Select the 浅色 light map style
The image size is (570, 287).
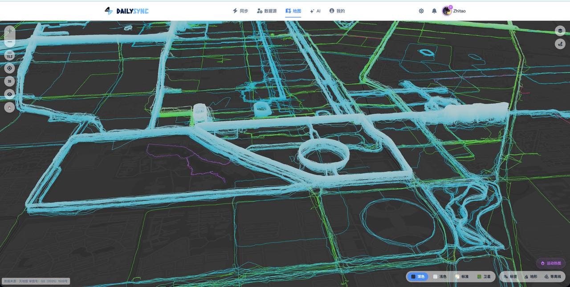click(440, 276)
